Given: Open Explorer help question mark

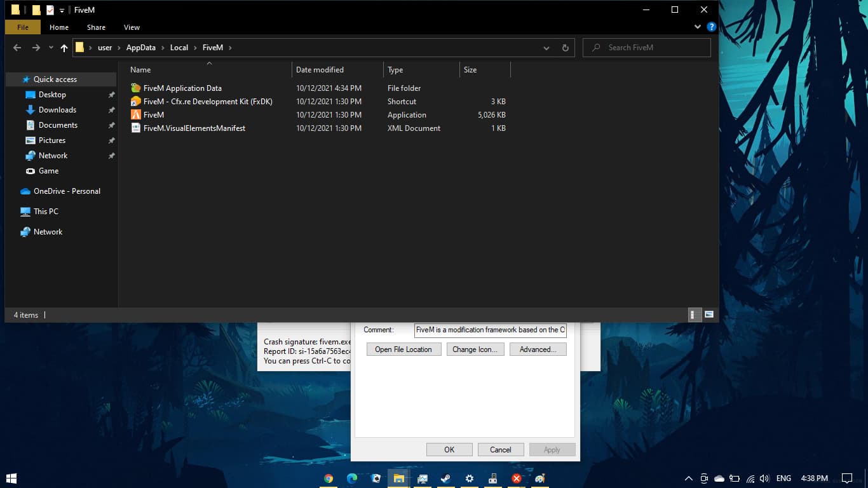Looking at the screenshot, I should [x=712, y=27].
